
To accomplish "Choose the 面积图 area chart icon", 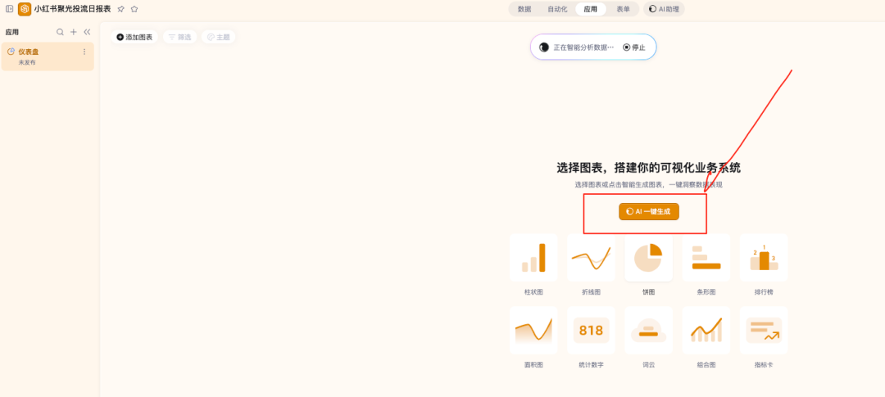I will [x=533, y=330].
